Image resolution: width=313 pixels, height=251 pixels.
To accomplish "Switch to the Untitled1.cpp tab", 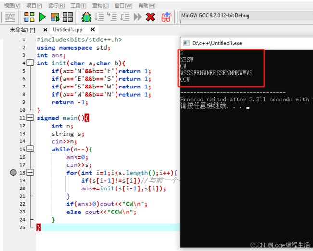I will tap(68, 30).
